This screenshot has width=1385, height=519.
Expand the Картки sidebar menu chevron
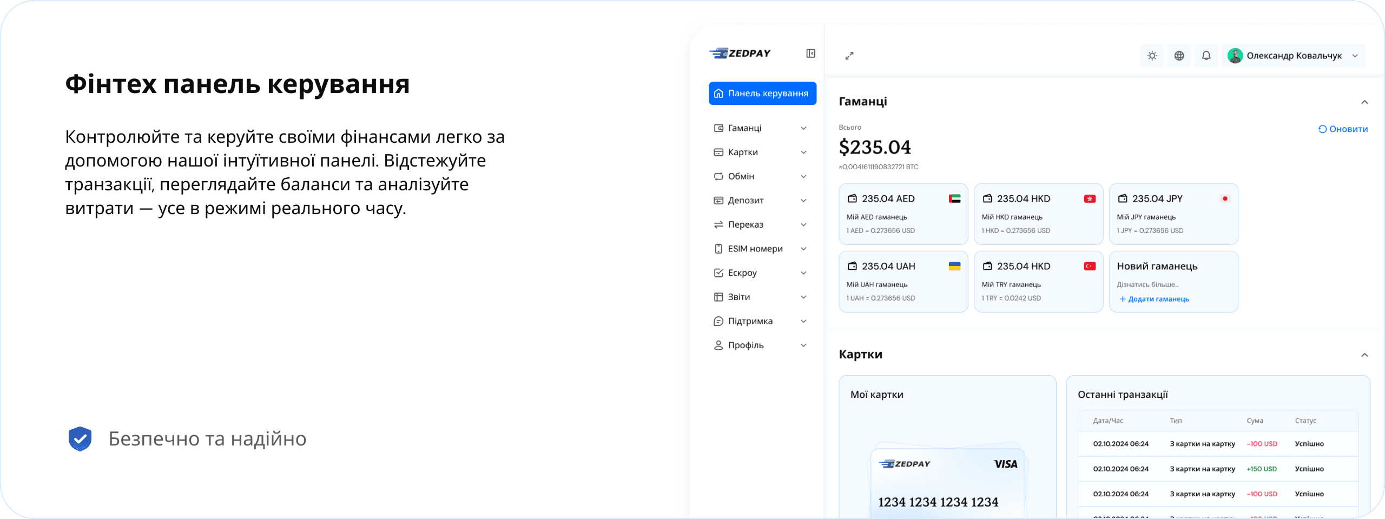click(x=803, y=152)
